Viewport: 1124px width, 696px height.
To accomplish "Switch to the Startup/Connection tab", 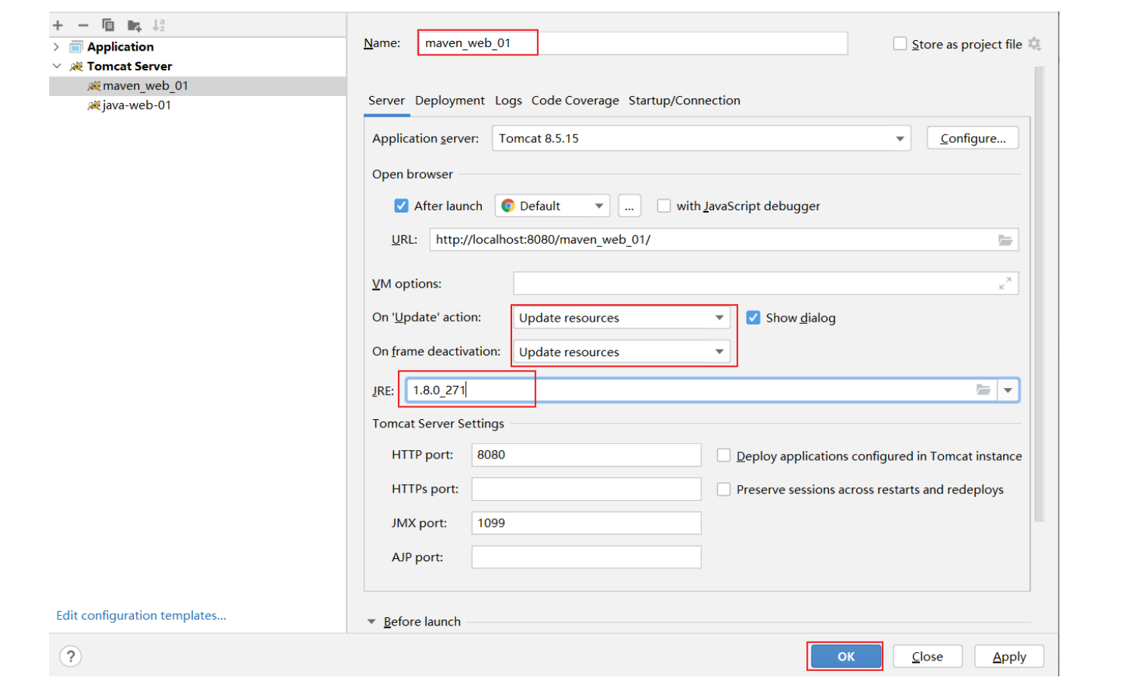I will point(685,101).
